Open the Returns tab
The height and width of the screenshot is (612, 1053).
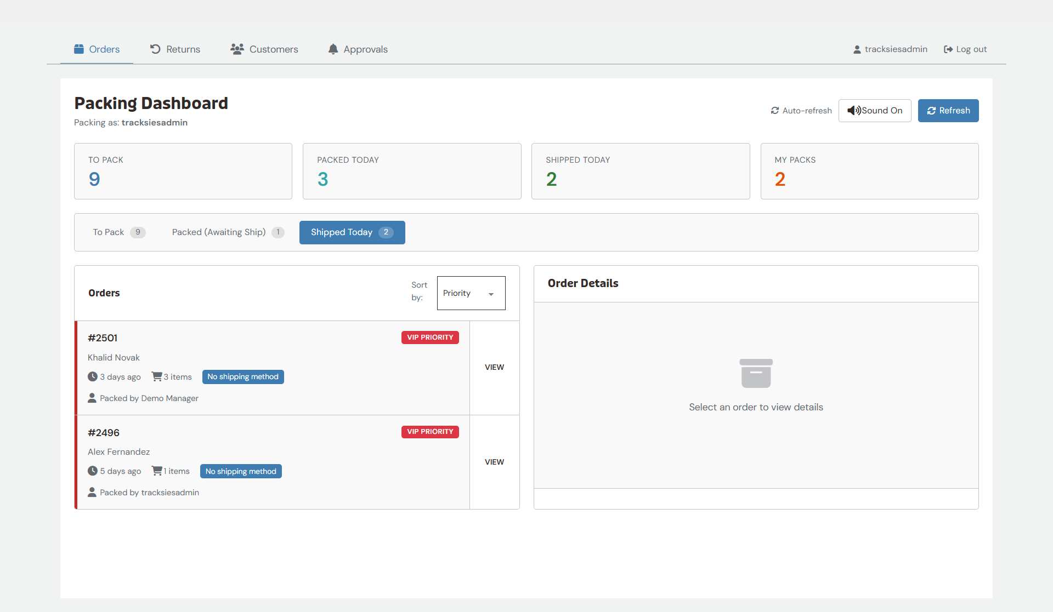175,49
